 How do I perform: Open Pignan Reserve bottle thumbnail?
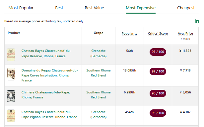[11, 116]
